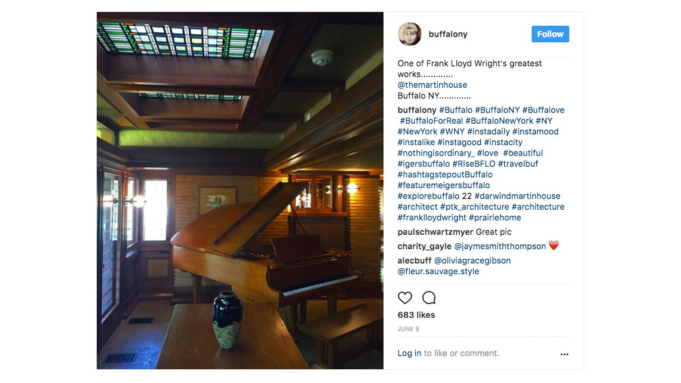Open the three-dots more options menu
Screen dimensions: 681x383
pos(564,354)
